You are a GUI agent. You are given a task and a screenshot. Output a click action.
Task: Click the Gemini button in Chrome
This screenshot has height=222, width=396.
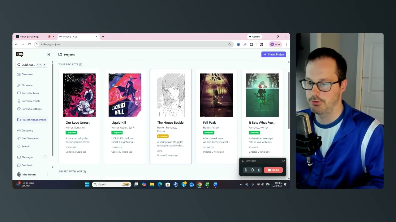[254, 37]
